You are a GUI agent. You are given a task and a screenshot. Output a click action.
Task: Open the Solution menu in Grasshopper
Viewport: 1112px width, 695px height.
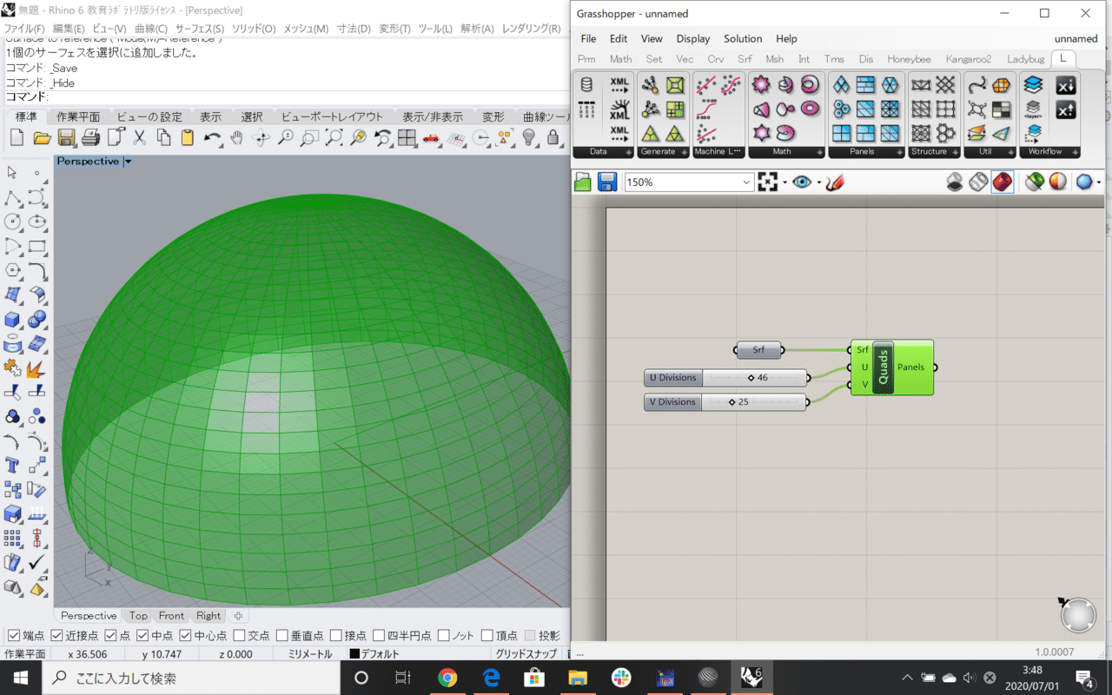point(742,39)
